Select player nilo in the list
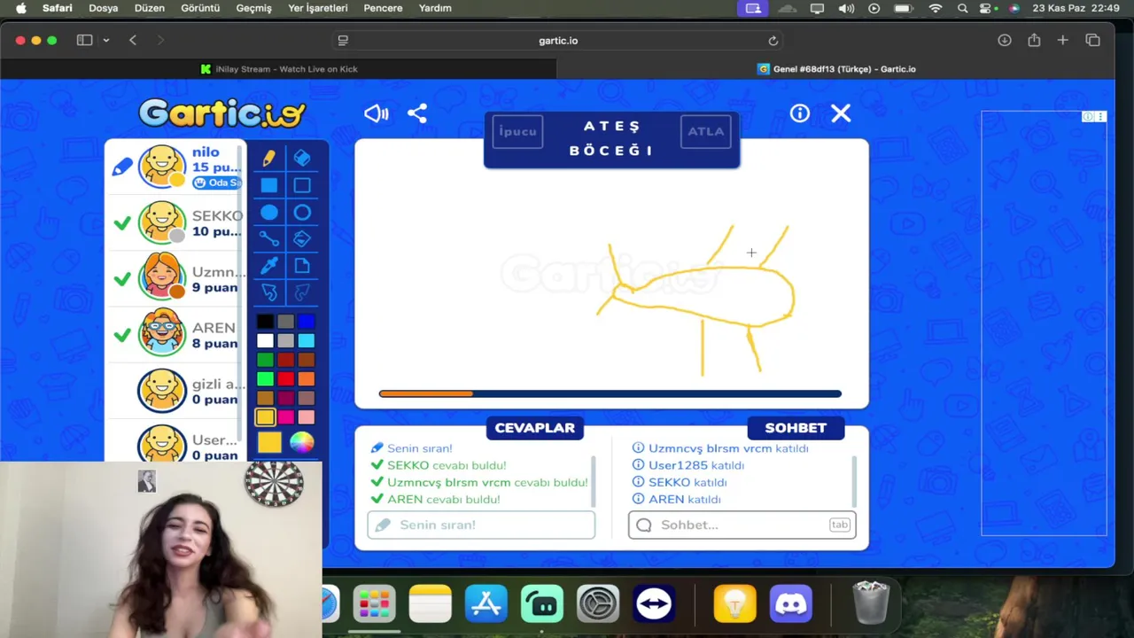The width and height of the screenshot is (1134, 638). click(177, 167)
